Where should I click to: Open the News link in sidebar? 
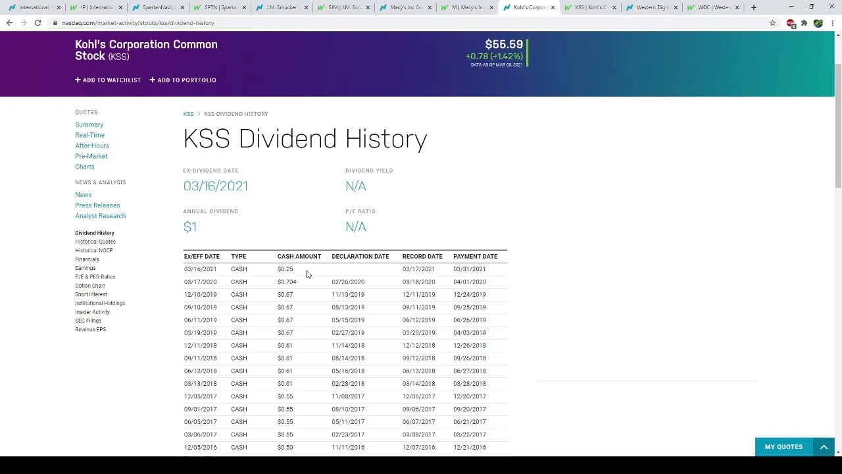[x=83, y=195]
